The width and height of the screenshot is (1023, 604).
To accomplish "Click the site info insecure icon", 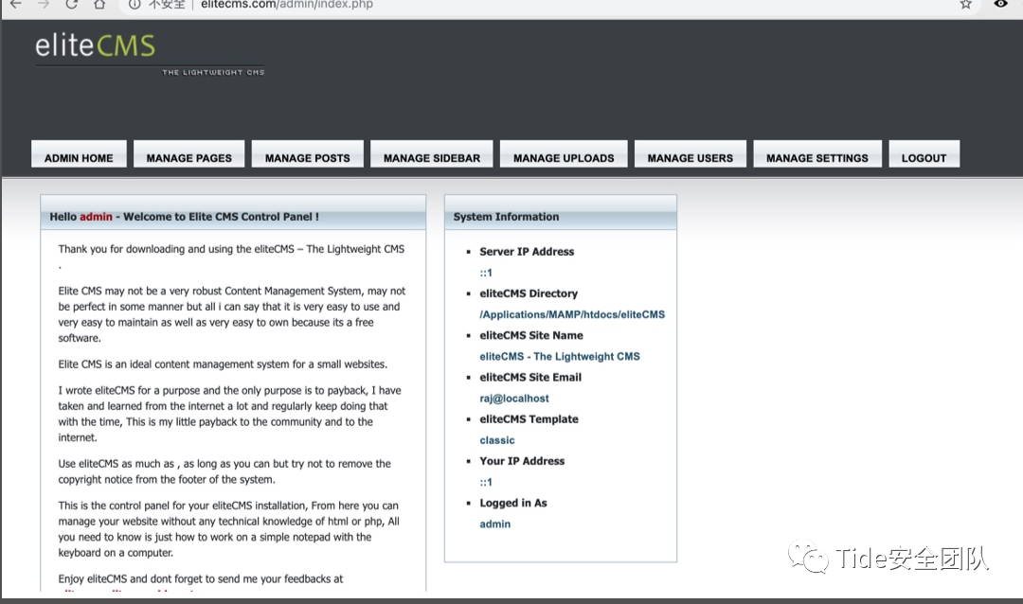I will [135, 4].
